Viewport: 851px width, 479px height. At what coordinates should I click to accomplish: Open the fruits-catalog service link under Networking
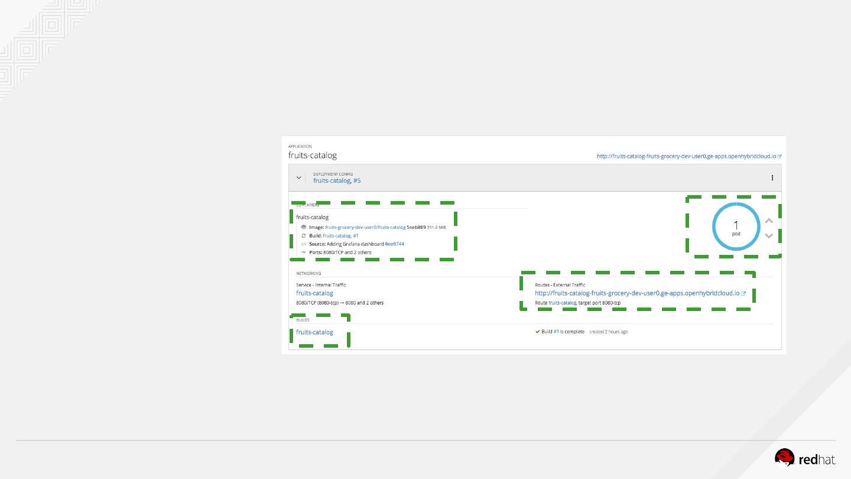click(x=314, y=293)
